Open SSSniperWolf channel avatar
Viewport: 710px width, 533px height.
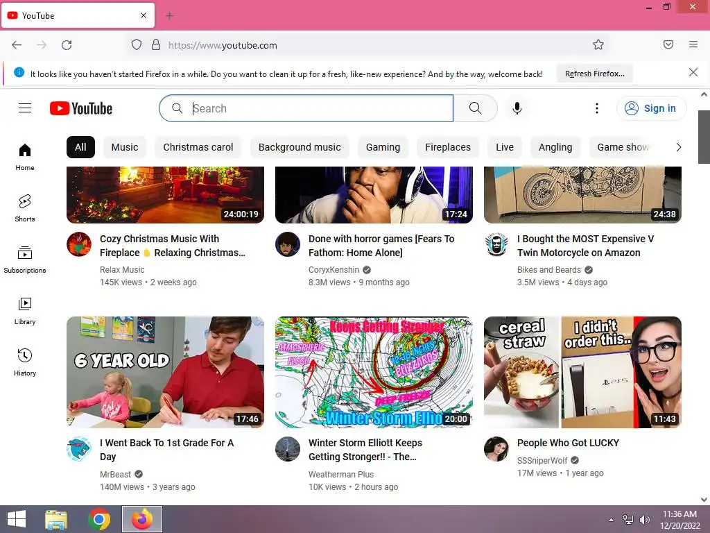(496, 449)
